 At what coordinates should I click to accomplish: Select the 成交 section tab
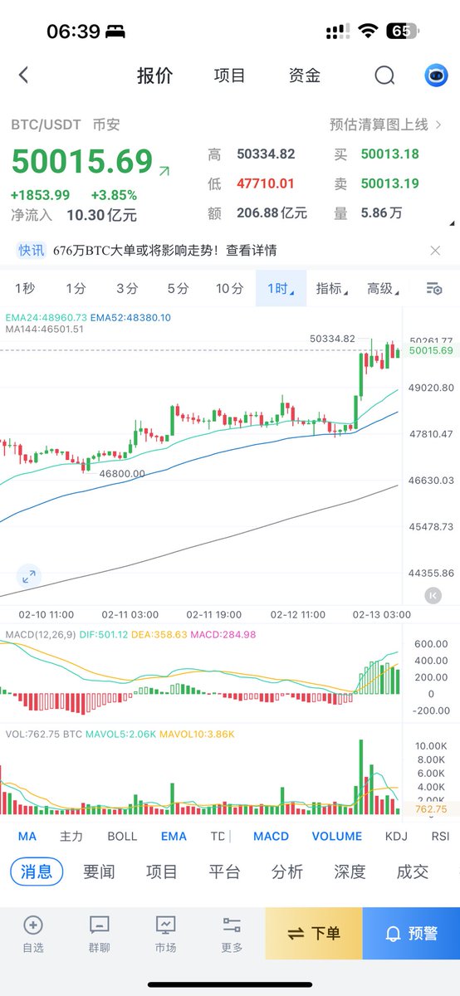point(413,871)
